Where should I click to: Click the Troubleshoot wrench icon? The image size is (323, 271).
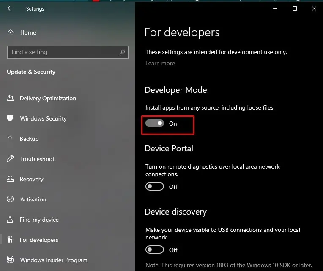tap(10, 159)
